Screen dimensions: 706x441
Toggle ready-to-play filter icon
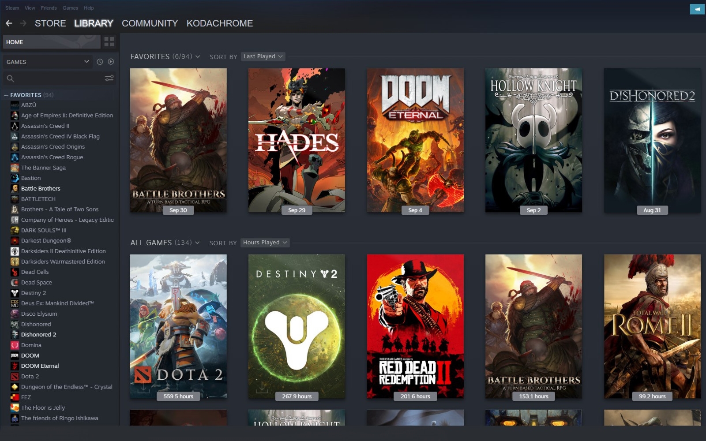pos(111,62)
